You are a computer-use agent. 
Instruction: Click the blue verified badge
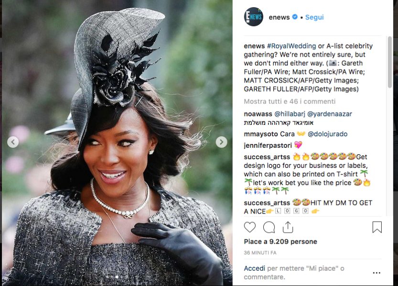tap(295, 17)
